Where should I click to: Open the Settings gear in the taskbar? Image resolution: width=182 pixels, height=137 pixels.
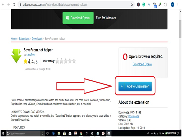[92, 133]
